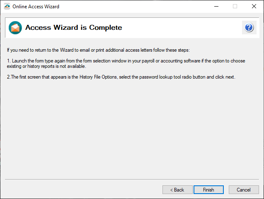Screen dimensions: 264x199
Task: Click the "Online Access Wizard" title text
Action: 36,7
